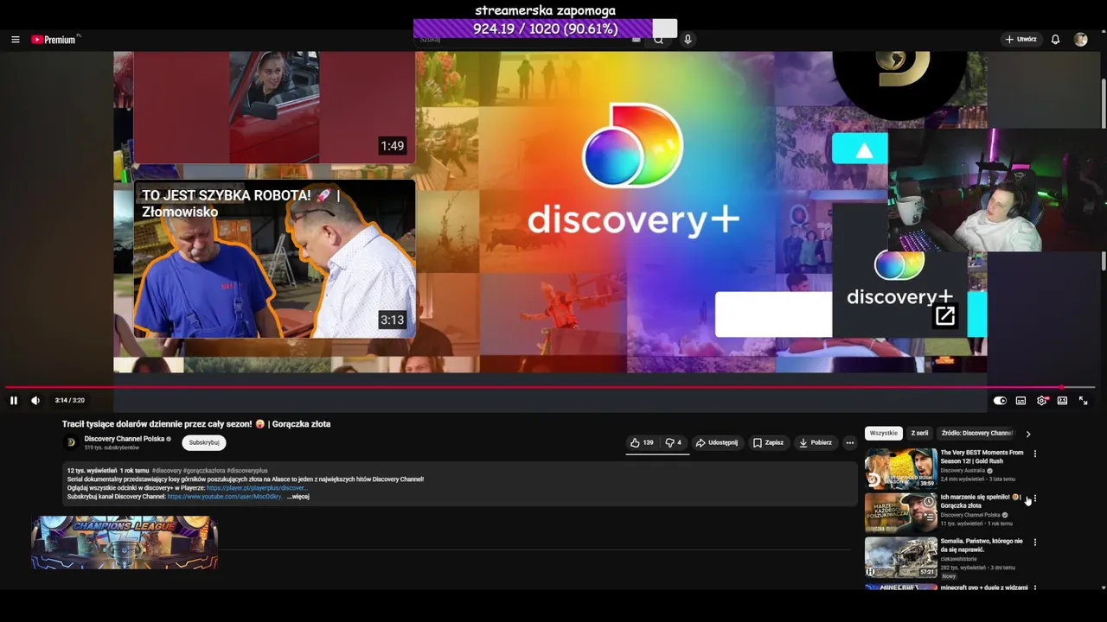Open Ich marzenie się spełniło thumbnail

click(901, 513)
